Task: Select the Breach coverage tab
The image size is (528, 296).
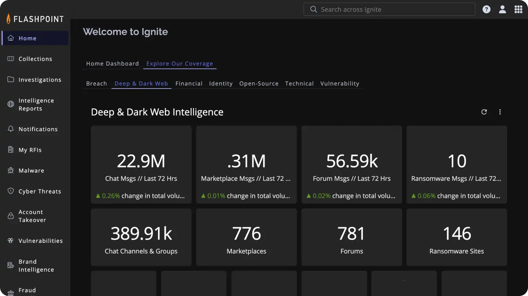Action: point(96,83)
